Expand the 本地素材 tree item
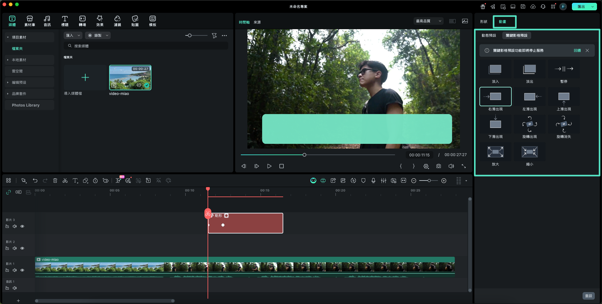The image size is (602, 304). pos(8,60)
